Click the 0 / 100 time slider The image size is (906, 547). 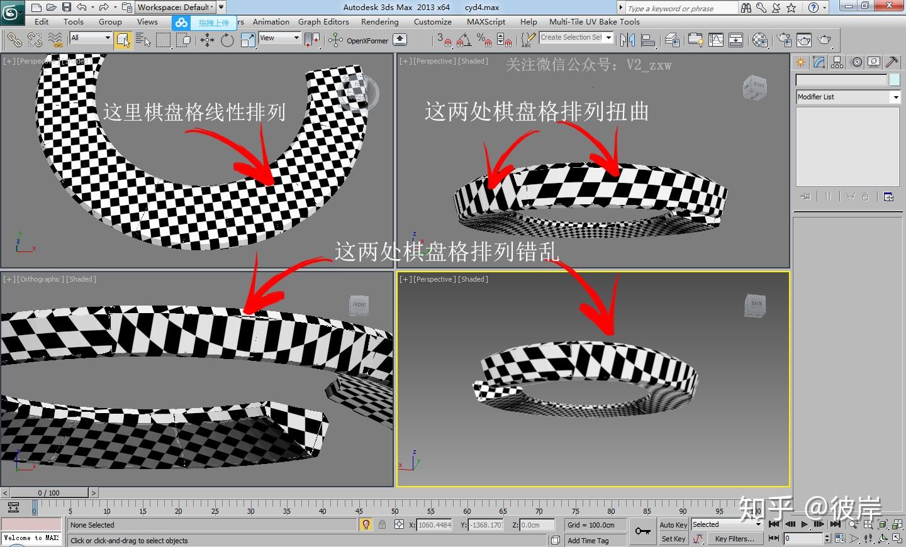pos(49,493)
